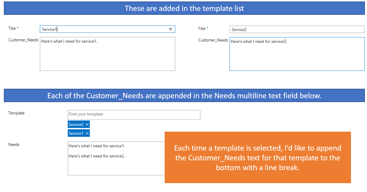Open the Find your template search box
This screenshot has width=367, height=192.
point(134,115)
